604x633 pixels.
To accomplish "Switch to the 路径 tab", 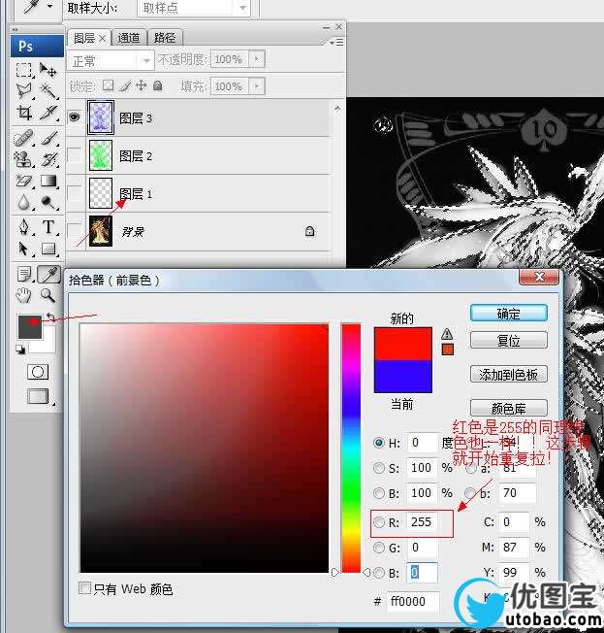I will 165,38.
